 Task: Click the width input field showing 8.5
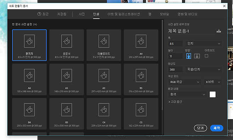[x=176, y=43]
